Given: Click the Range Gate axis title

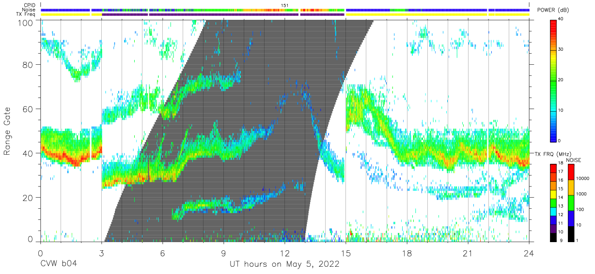Looking at the screenshot, I should (x=7, y=131).
